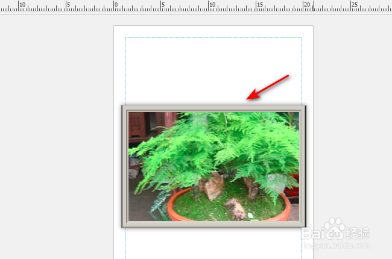Click the horizontal ruler at the top

point(196,6)
